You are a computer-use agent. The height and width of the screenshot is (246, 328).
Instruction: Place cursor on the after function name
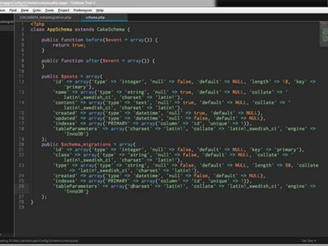[x=93, y=61]
